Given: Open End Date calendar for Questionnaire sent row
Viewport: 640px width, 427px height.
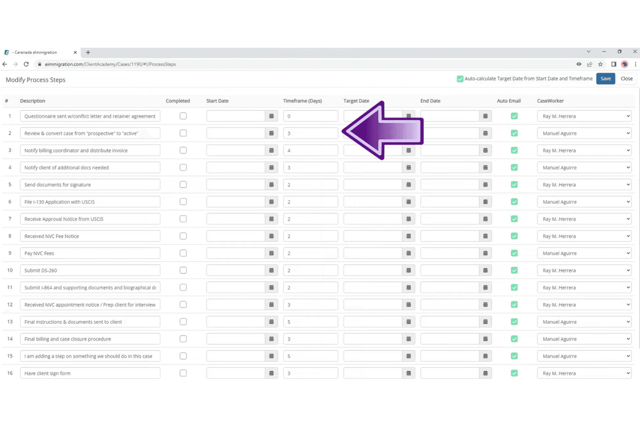Looking at the screenshot, I should (x=485, y=116).
